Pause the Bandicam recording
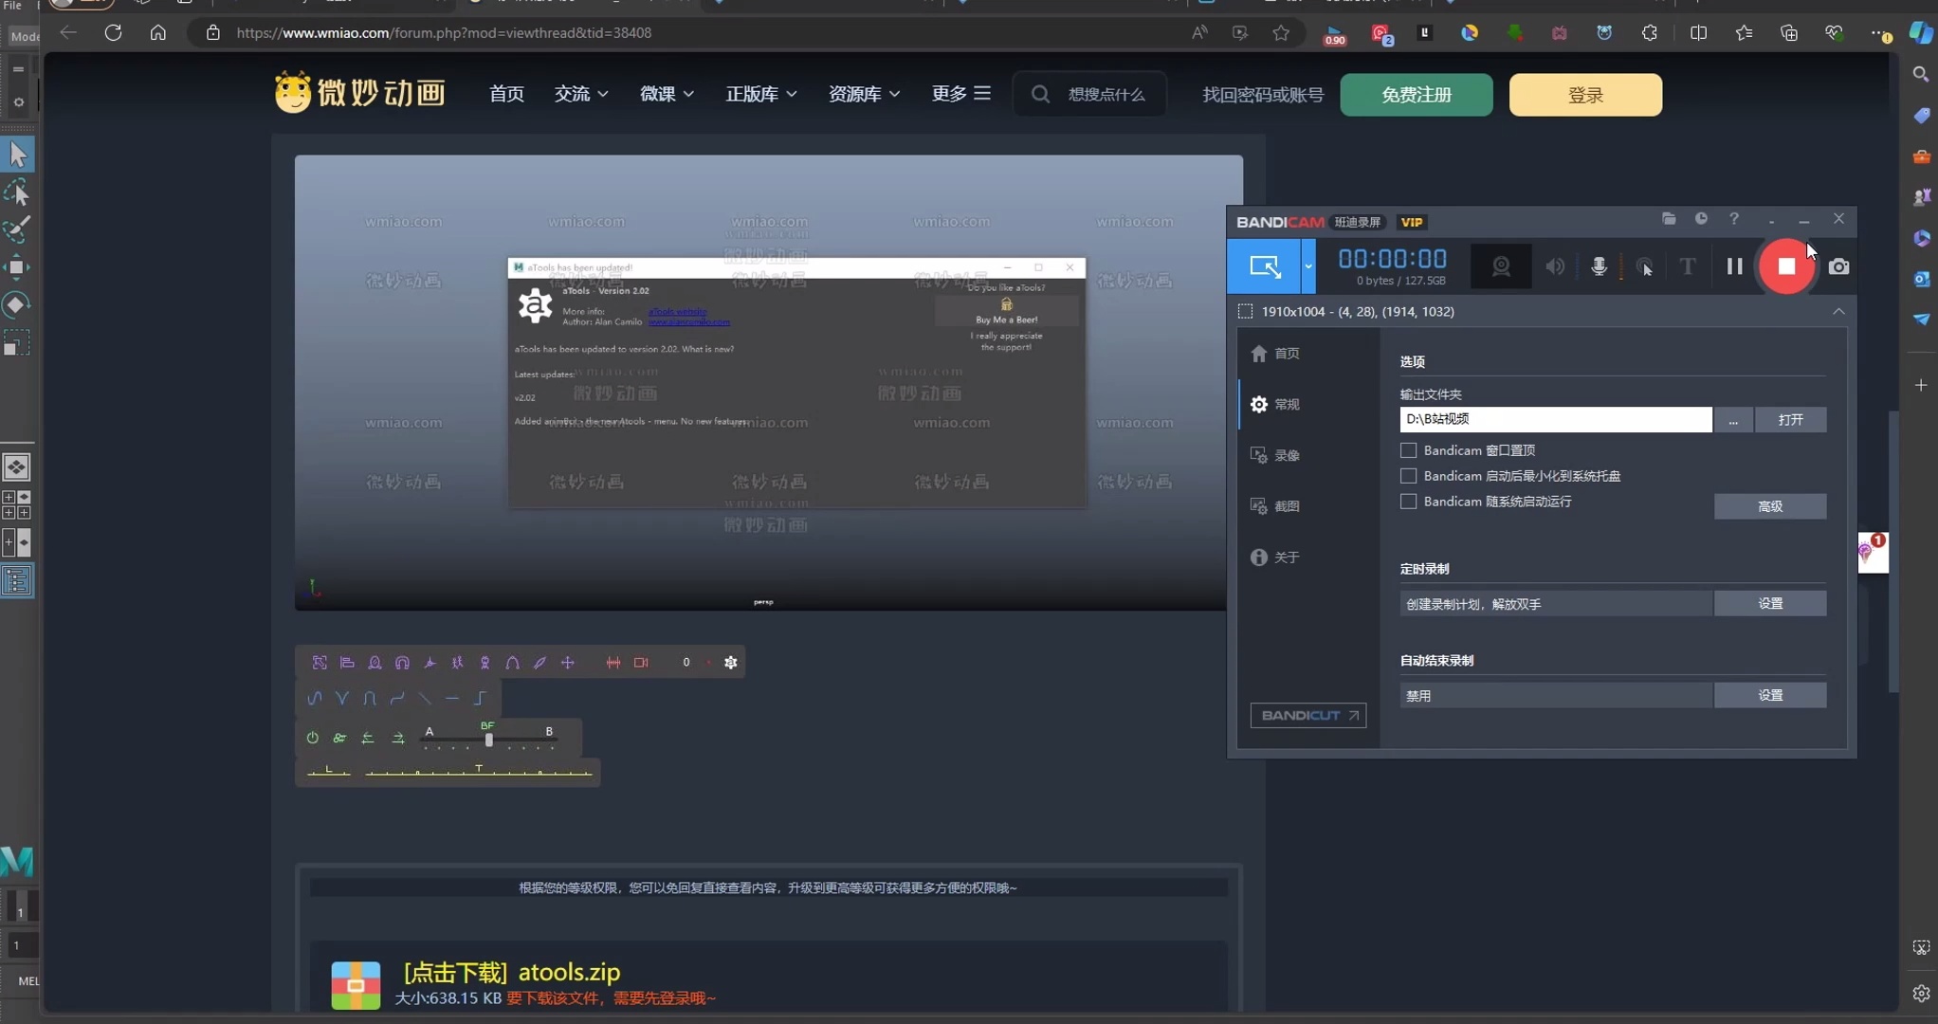 [1734, 266]
